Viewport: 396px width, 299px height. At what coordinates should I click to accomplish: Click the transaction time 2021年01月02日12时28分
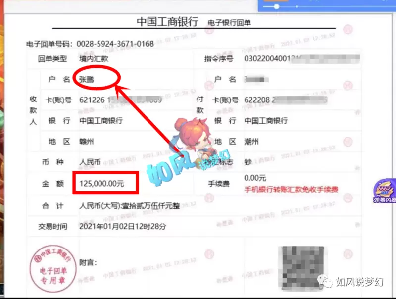click(123, 227)
